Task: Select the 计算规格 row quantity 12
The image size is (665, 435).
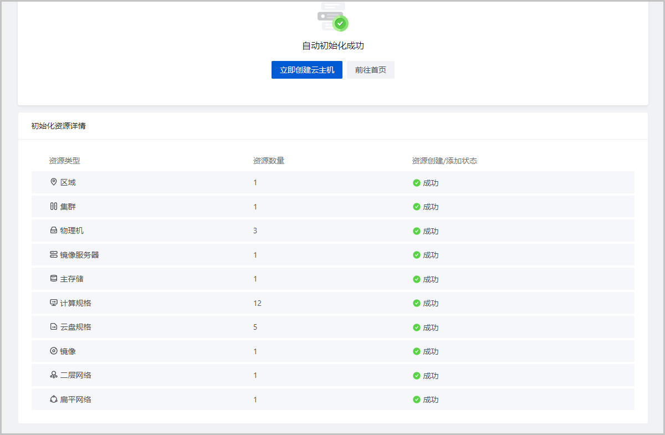Action: (x=257, y=303)
